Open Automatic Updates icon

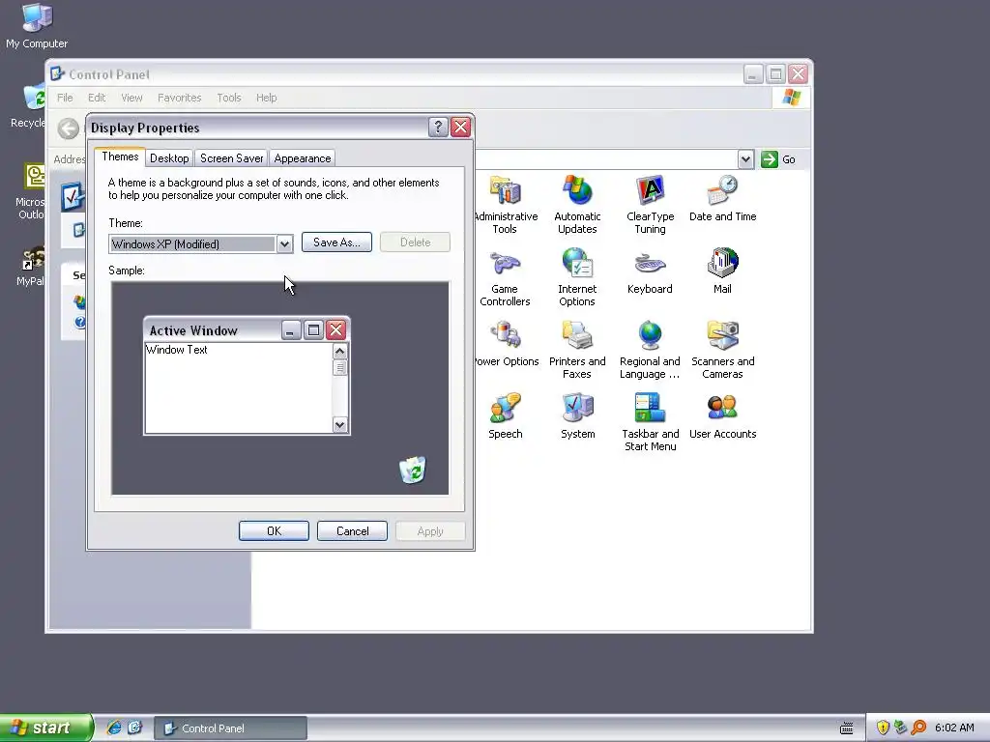click(x=577, y=205)
